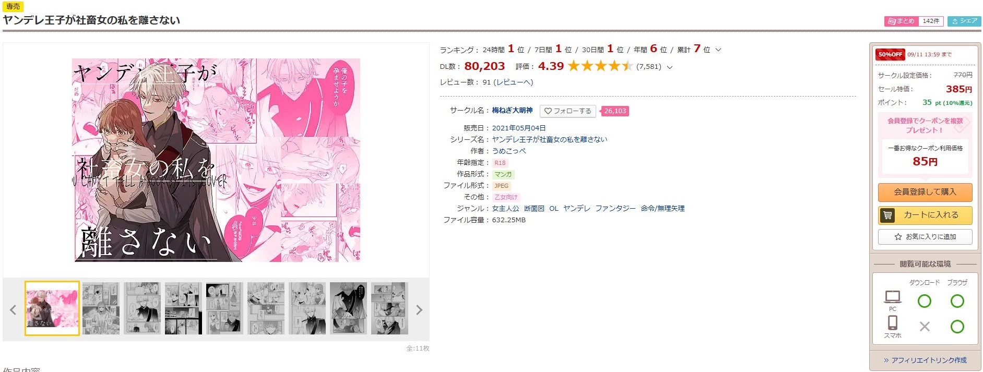The height and width of the screenshot is (372, 983).
Task: Click the シェア share button
Action: pyautogui.click(x=964, y=21)
